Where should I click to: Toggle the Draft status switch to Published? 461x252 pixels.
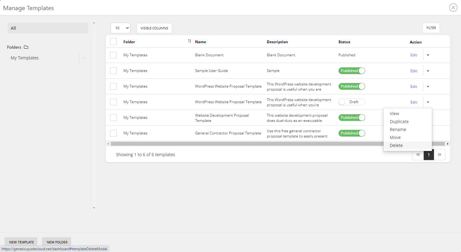point(352,102)
